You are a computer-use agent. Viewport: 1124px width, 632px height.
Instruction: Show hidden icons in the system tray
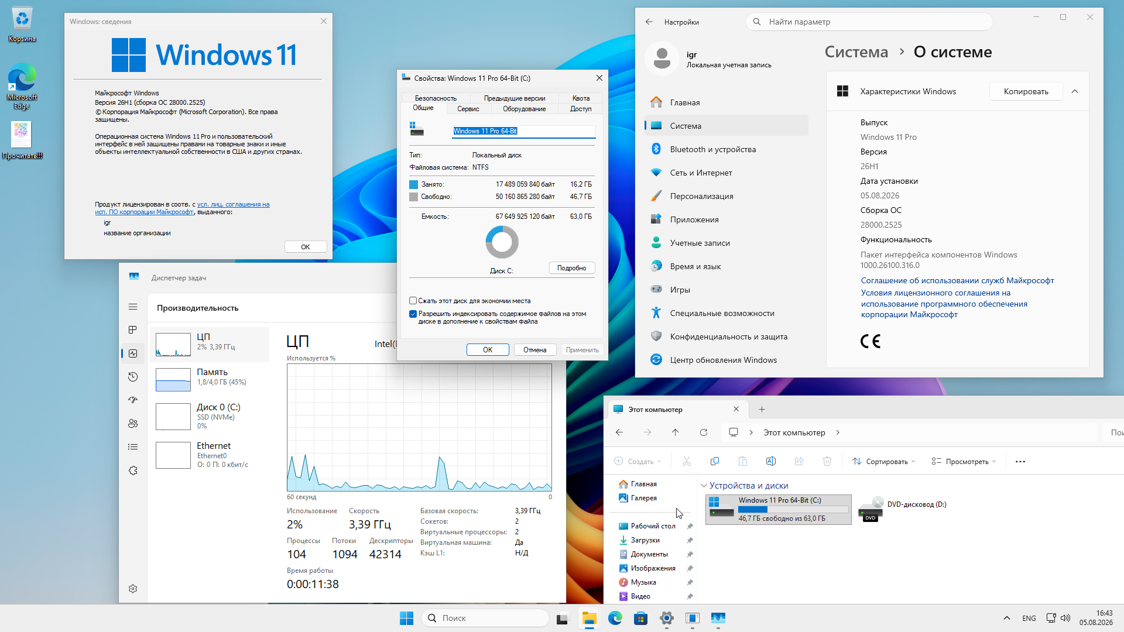(x=1007, y=618)
